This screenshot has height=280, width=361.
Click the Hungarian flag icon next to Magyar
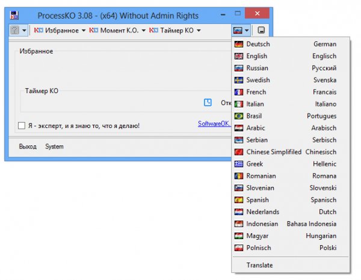click(239, 236)
